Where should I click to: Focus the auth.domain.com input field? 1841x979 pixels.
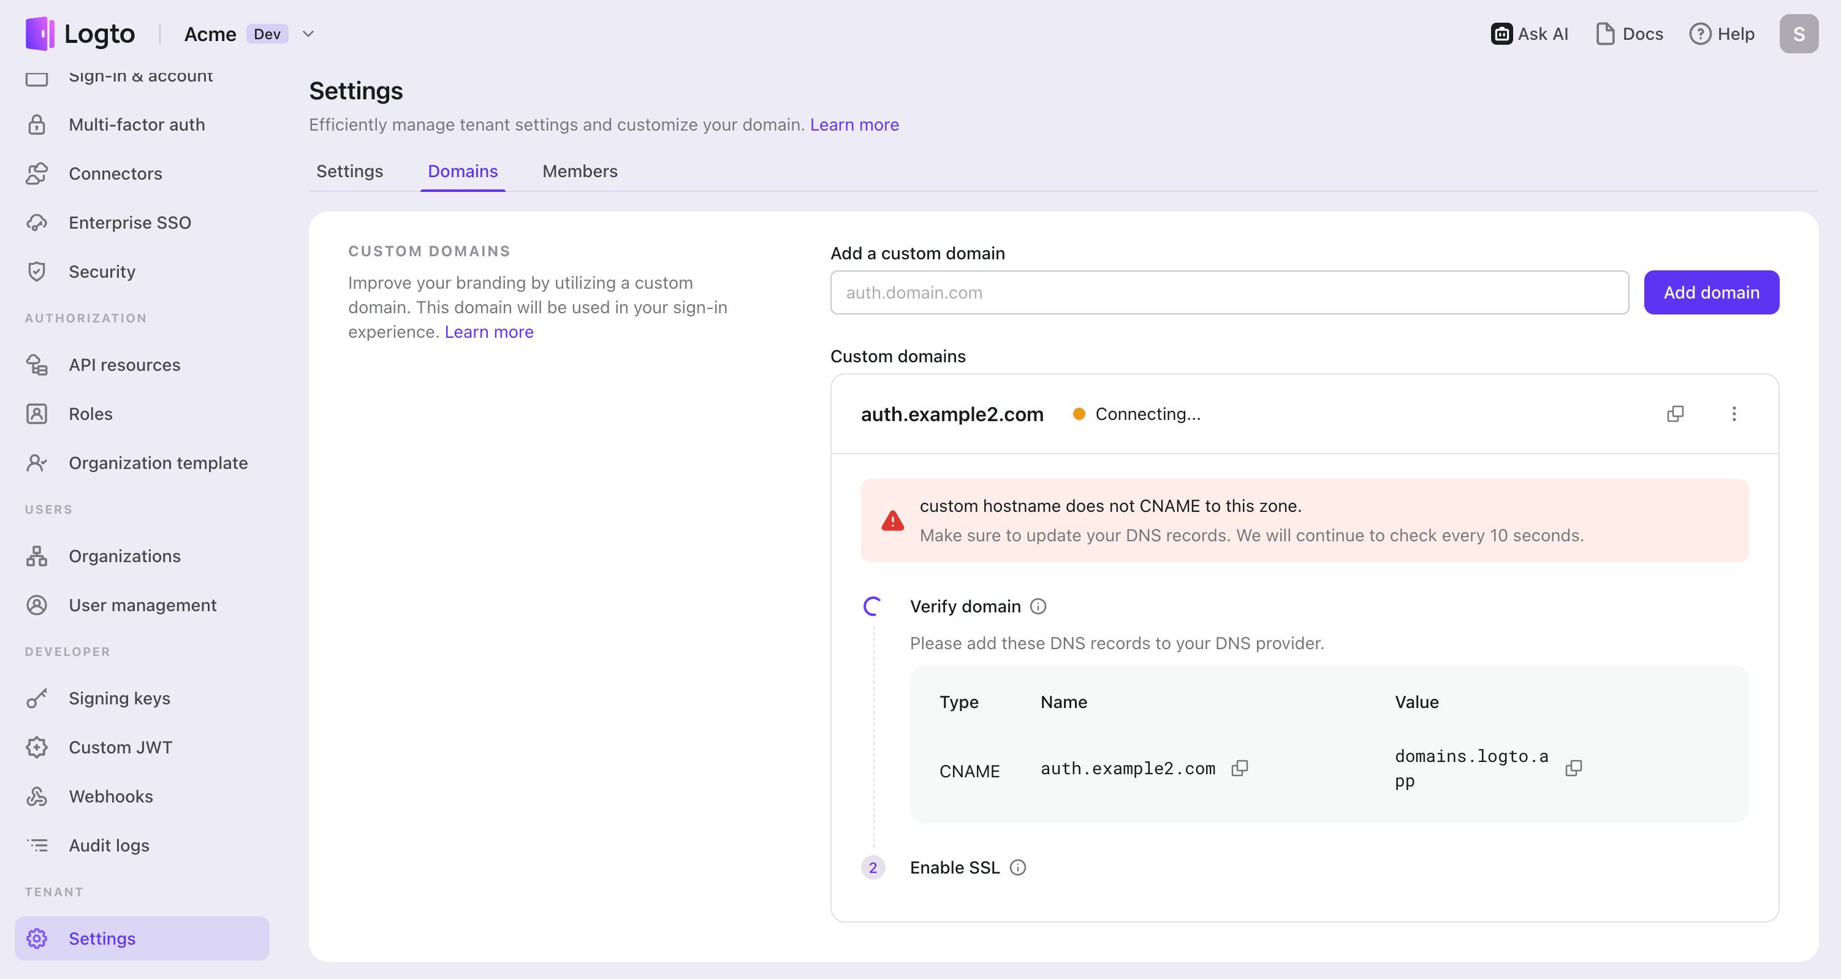point(1229,292)
